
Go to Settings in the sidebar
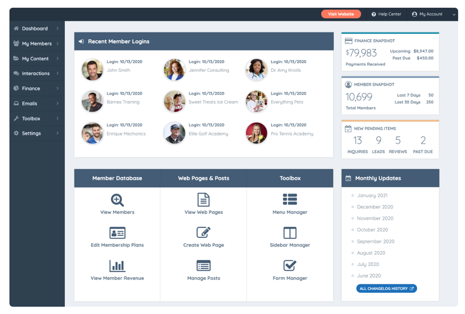[x=31, y=134]
